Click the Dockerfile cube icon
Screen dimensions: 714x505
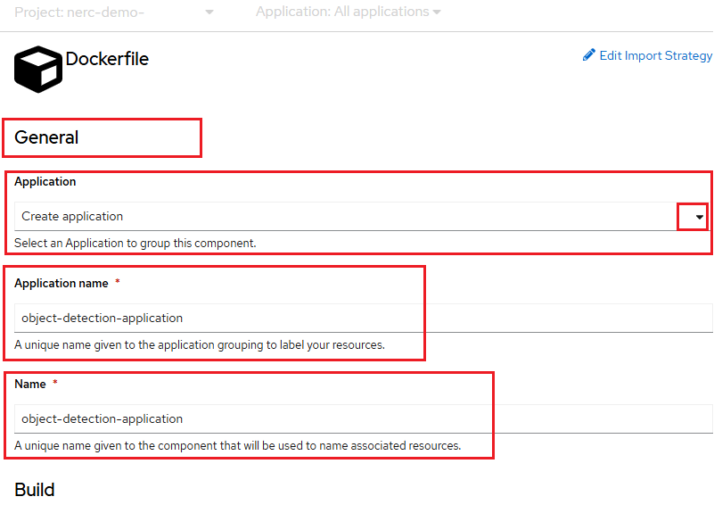tap(38, 70)
